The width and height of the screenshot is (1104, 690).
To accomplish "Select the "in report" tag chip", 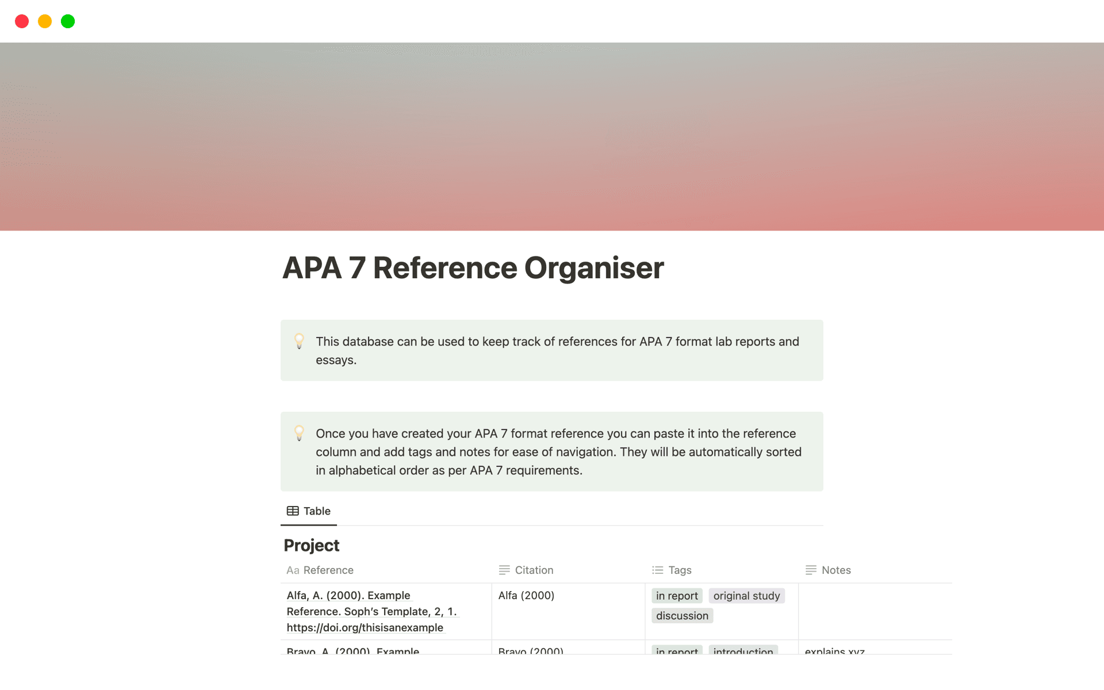I will (677, 595).
